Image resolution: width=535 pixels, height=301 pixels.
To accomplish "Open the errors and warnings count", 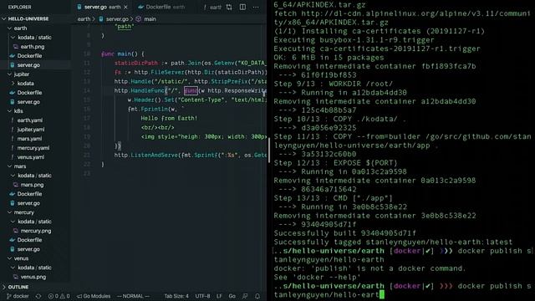I will tap(59, 296).
